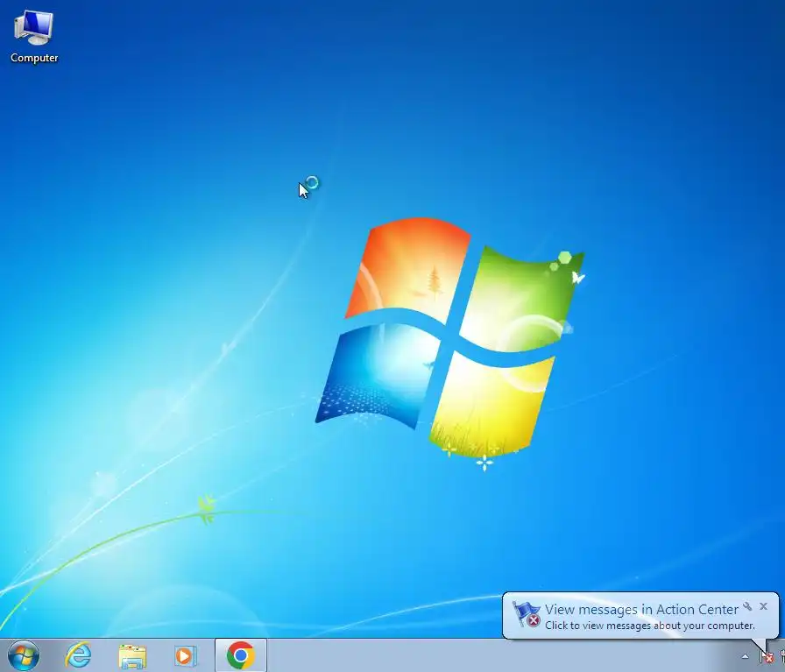Click "Click to view messages about your computer." text
The height and width of the screenshot is (672, 785).
tap(650, 626)
